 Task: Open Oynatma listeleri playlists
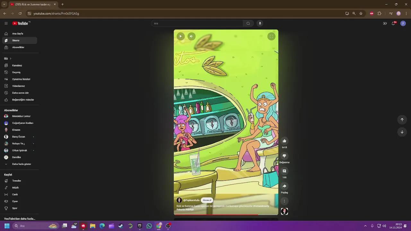19,79
